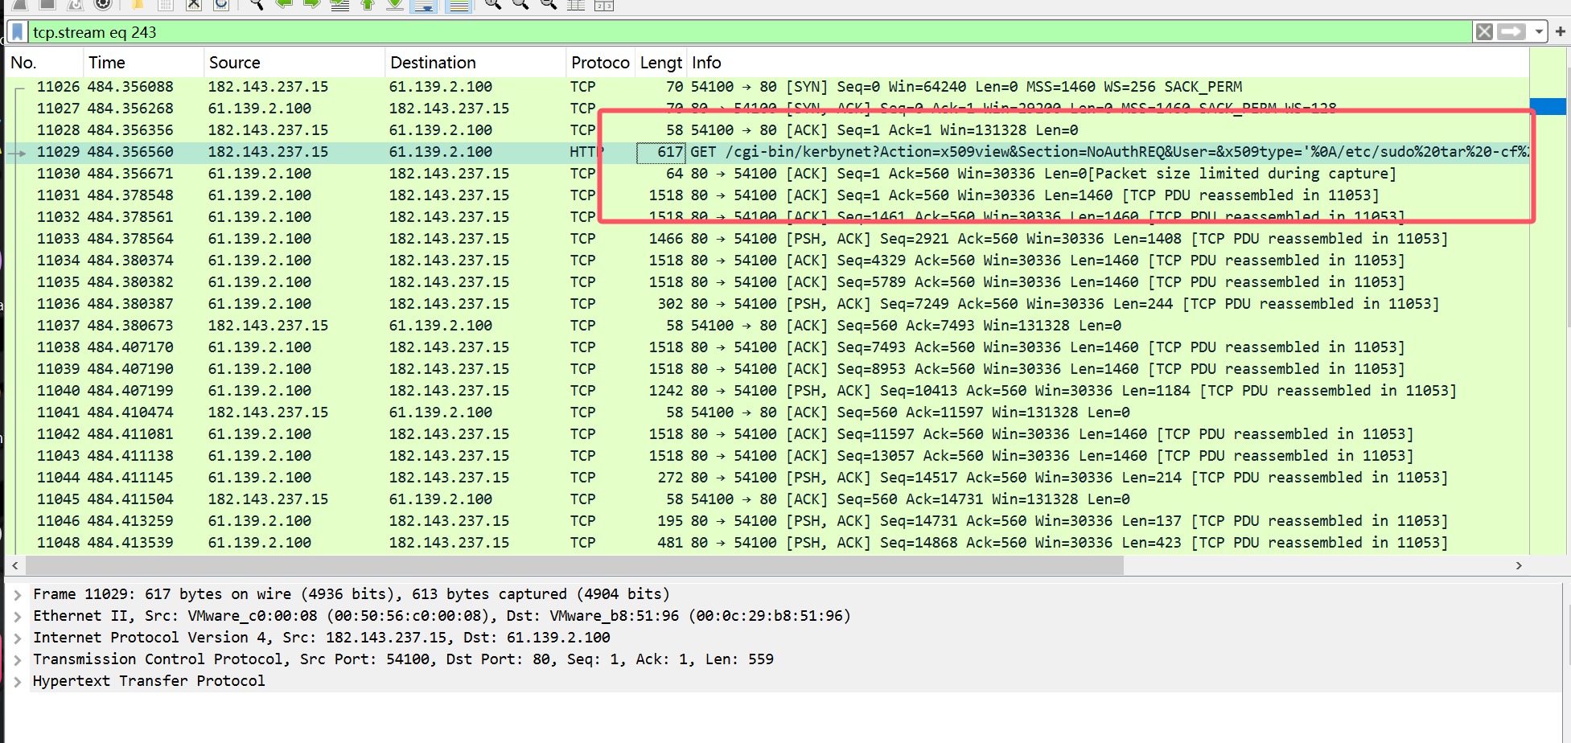Add a filter button with plus

coord(1560,32)
